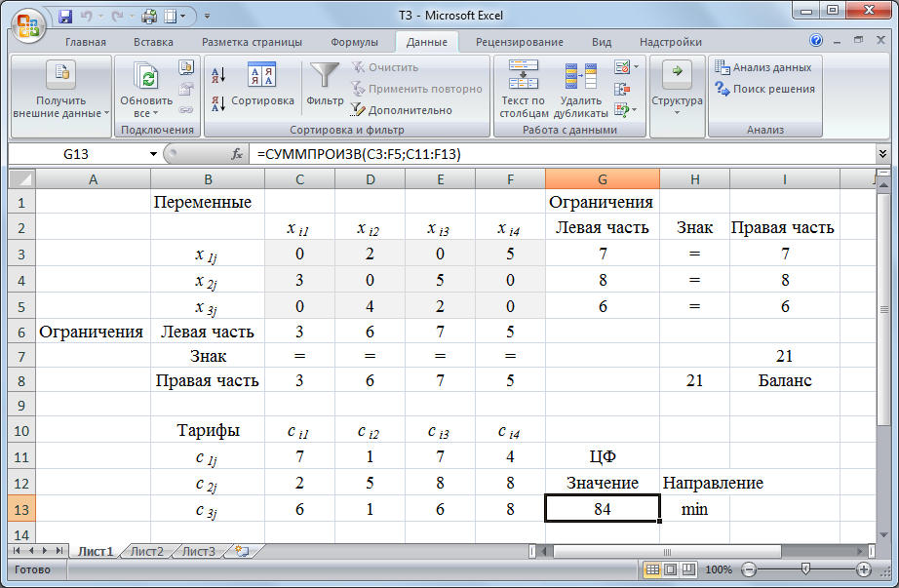The image size is (899, 588).
Task: Open the Name Box dropdown arrow
Action: click(153, 154)
